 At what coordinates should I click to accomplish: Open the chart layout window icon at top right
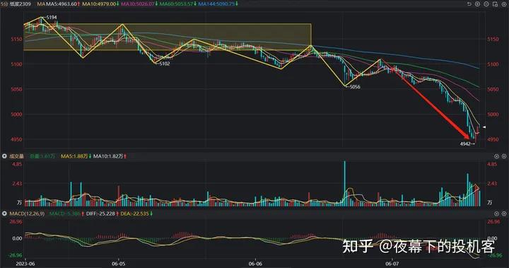click(x=495, y=4)
